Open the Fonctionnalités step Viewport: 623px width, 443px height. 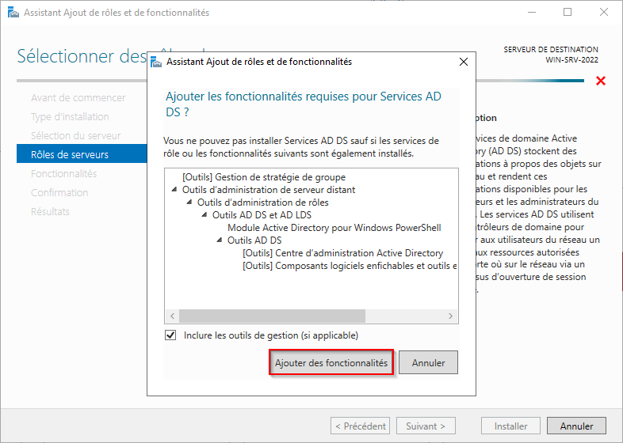tap(64, 174)
